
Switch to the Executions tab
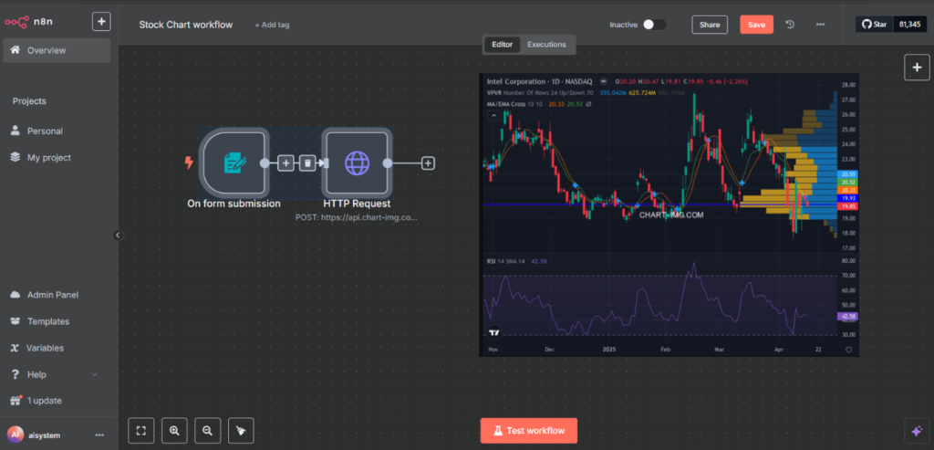546,44
